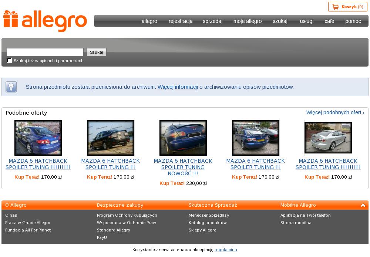Screen dimensions: 370x257
Task: Open 'Praca w Grupie Allegro' link
Action: tap(28, 223)
